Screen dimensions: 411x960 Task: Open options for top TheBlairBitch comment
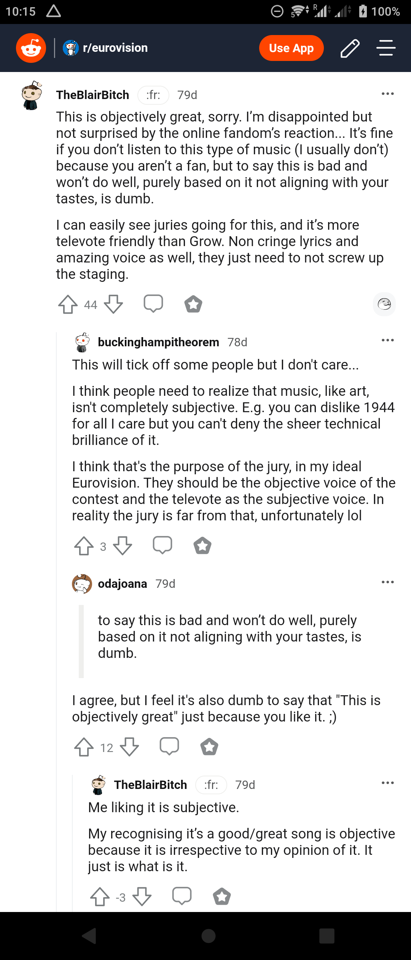coord(387,94)
